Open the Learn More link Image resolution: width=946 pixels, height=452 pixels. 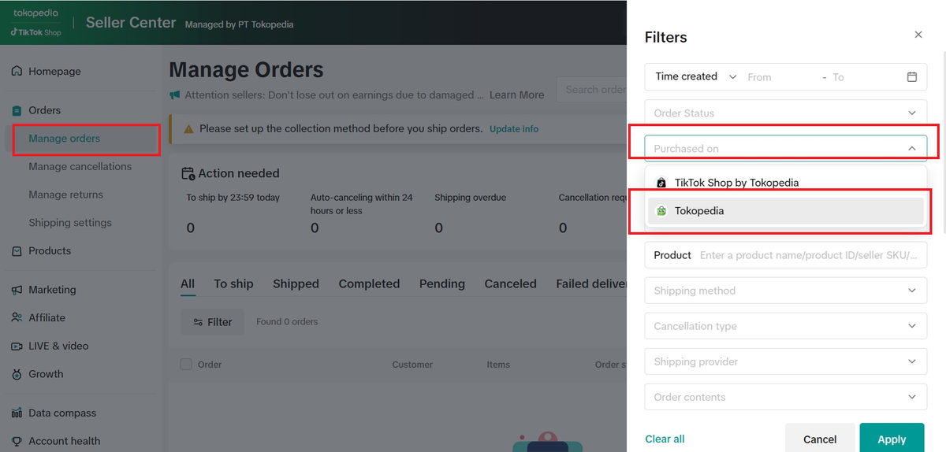pos(516,95)
